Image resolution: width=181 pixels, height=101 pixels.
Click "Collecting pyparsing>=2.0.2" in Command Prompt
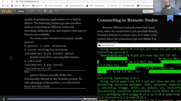(118, 78)
